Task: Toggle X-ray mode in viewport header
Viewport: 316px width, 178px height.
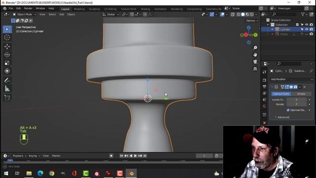Action: coord(233,14)
